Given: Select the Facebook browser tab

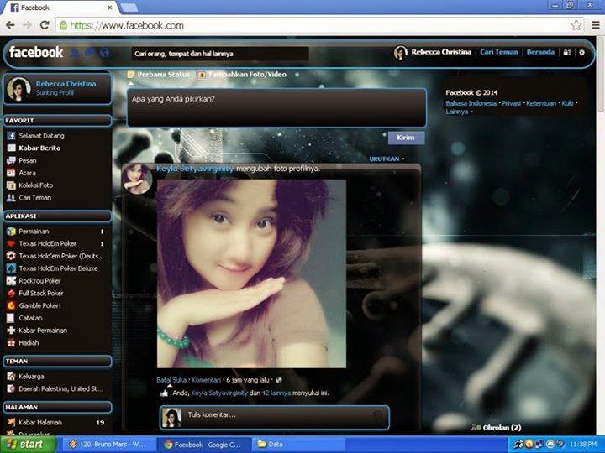Looking at the screenshot, I should [60, 8].
